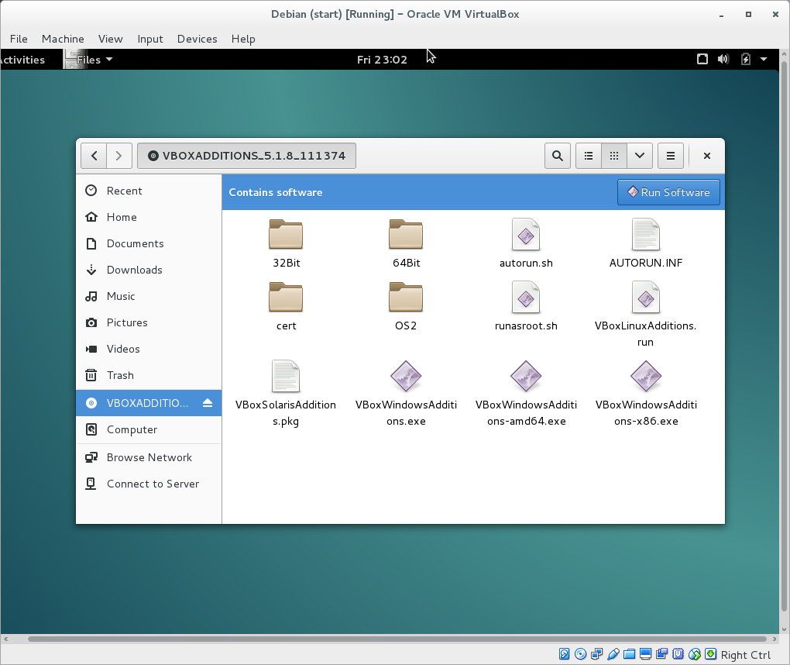
Task: Open the hamburger location menu
Action: pyautogui.click(x=671, y=156)
